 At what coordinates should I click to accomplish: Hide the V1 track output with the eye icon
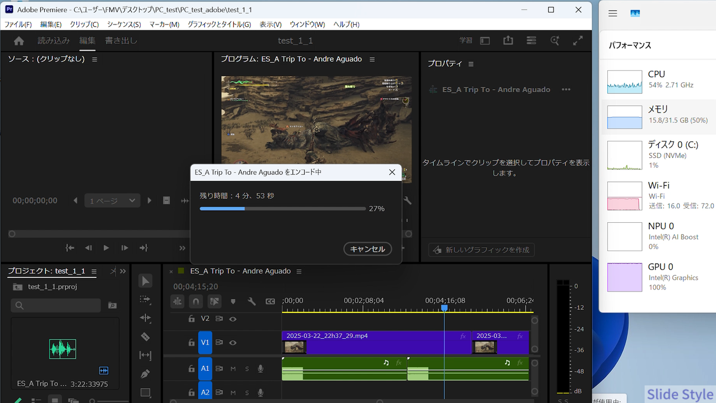(233, 343)
